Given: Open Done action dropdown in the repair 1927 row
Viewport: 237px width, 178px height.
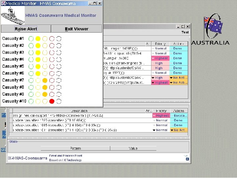Looking at the screenshot, I should (179, 73).
